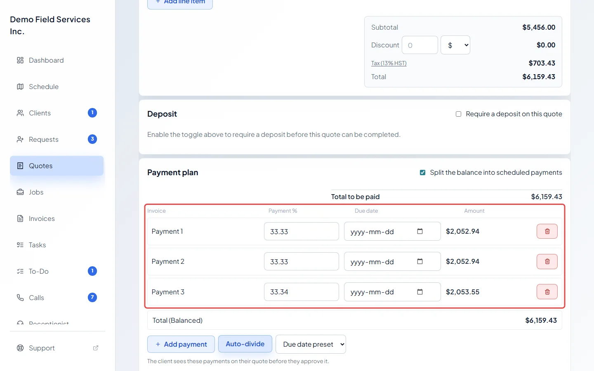Click the Auto-divide button
This screenshot has height=371, width=594.
click(x=245, y=344)
